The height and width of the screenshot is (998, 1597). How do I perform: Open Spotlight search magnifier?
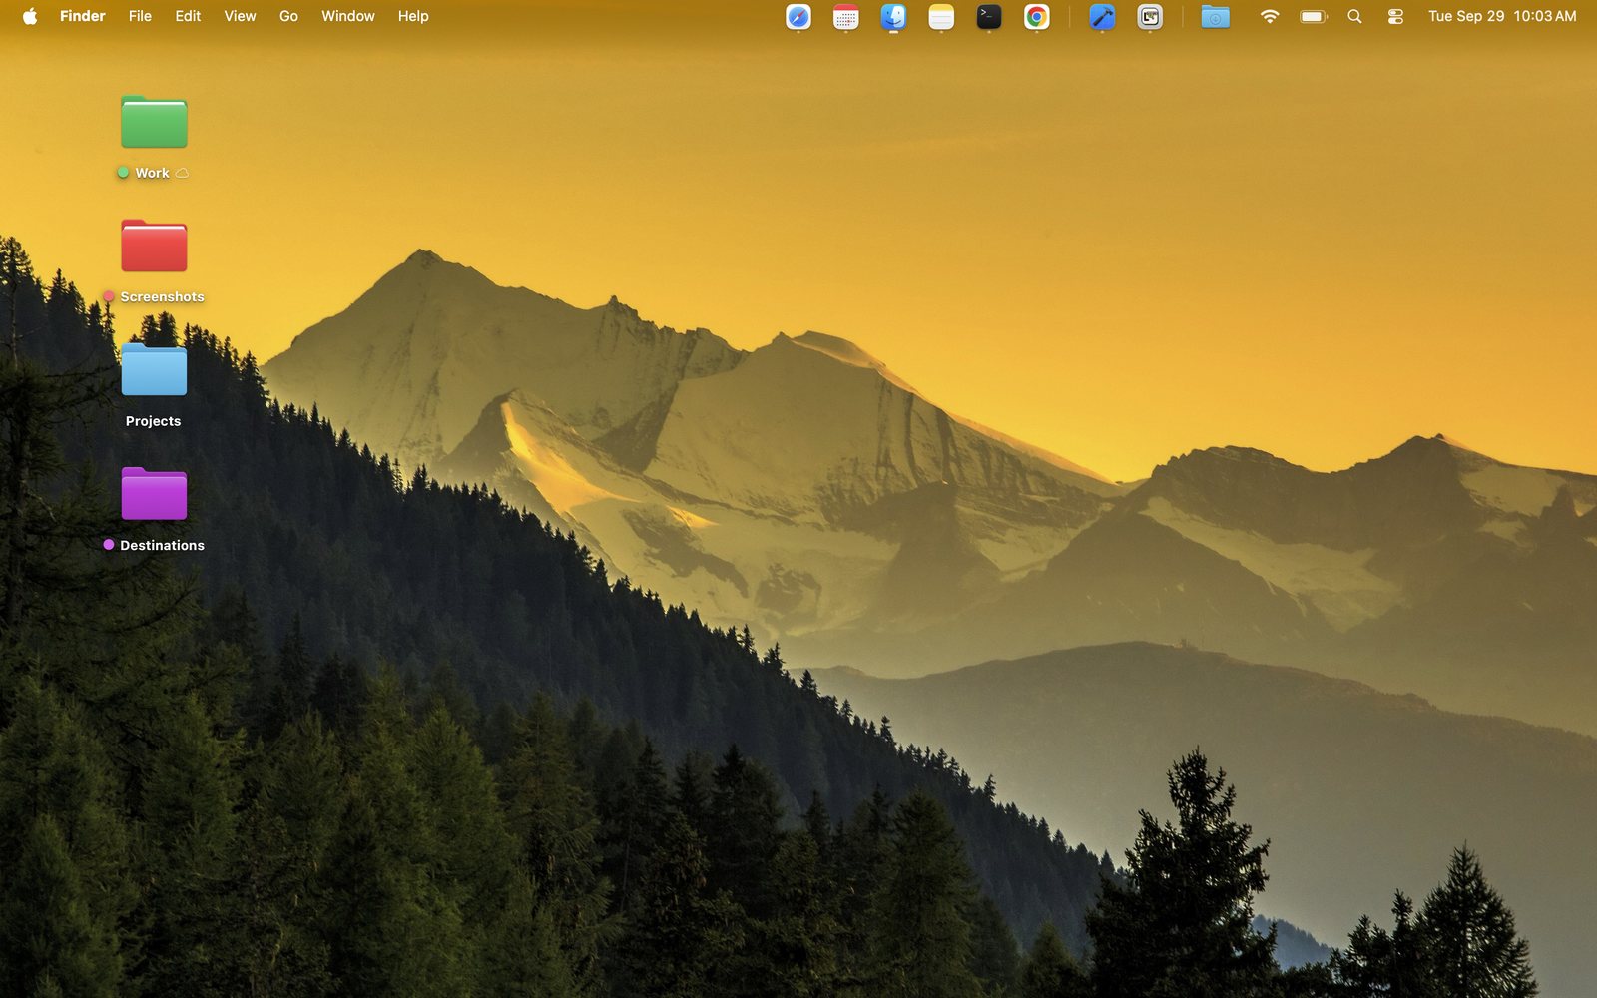[x=1354, y=16]
